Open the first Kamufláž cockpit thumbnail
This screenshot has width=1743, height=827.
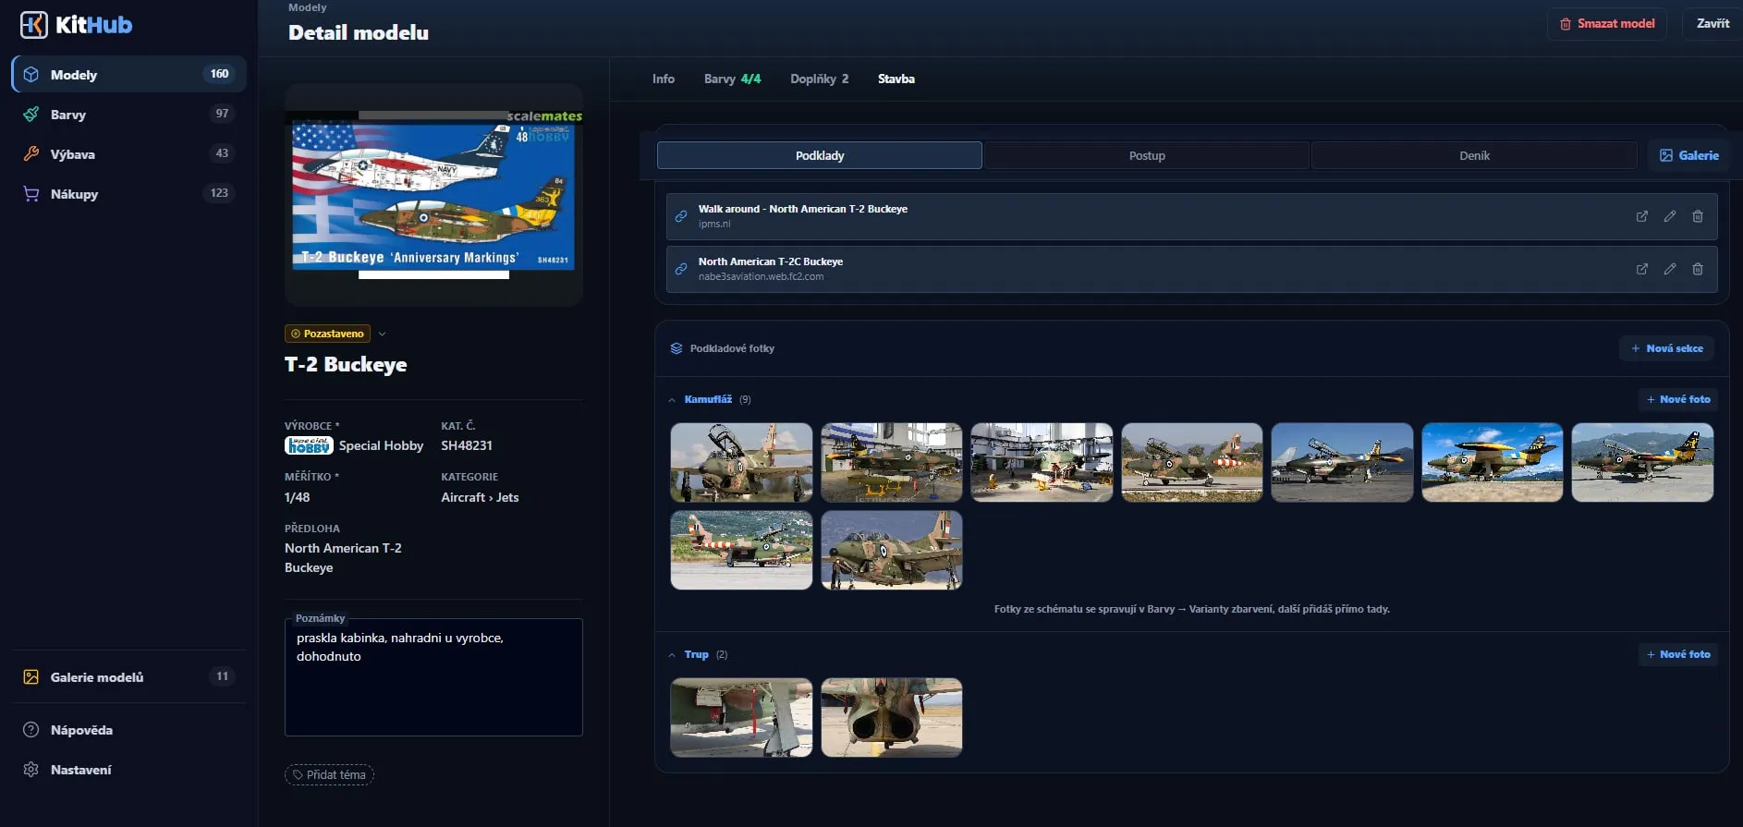(741, 463)
